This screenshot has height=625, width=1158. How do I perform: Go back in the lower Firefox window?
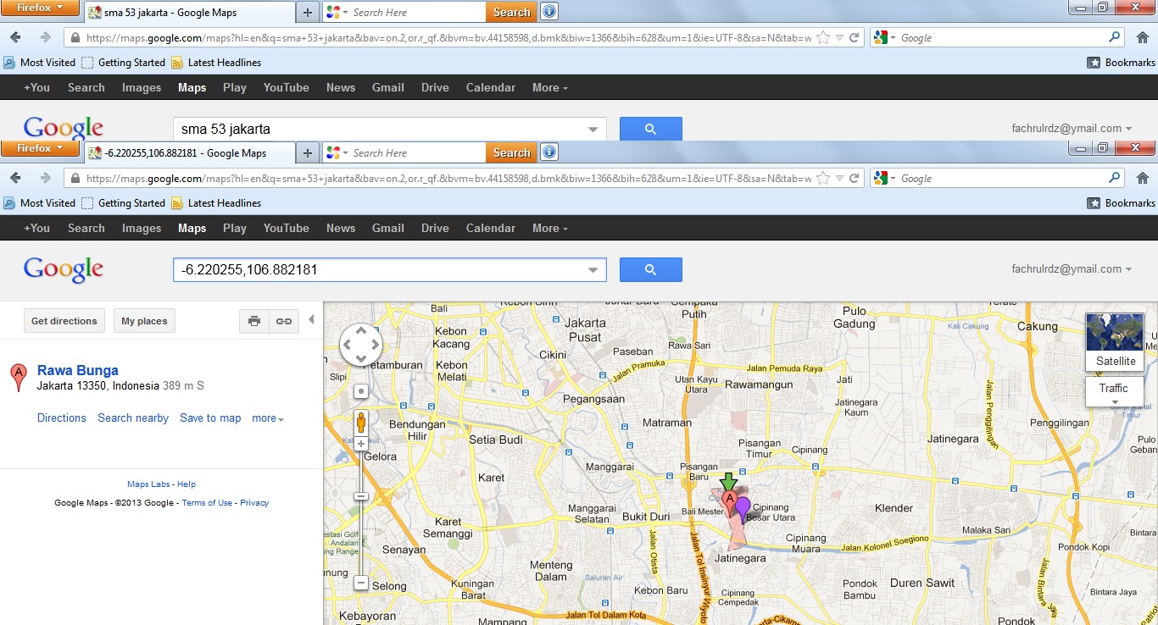pyautogui.click(x=16, y=178)
